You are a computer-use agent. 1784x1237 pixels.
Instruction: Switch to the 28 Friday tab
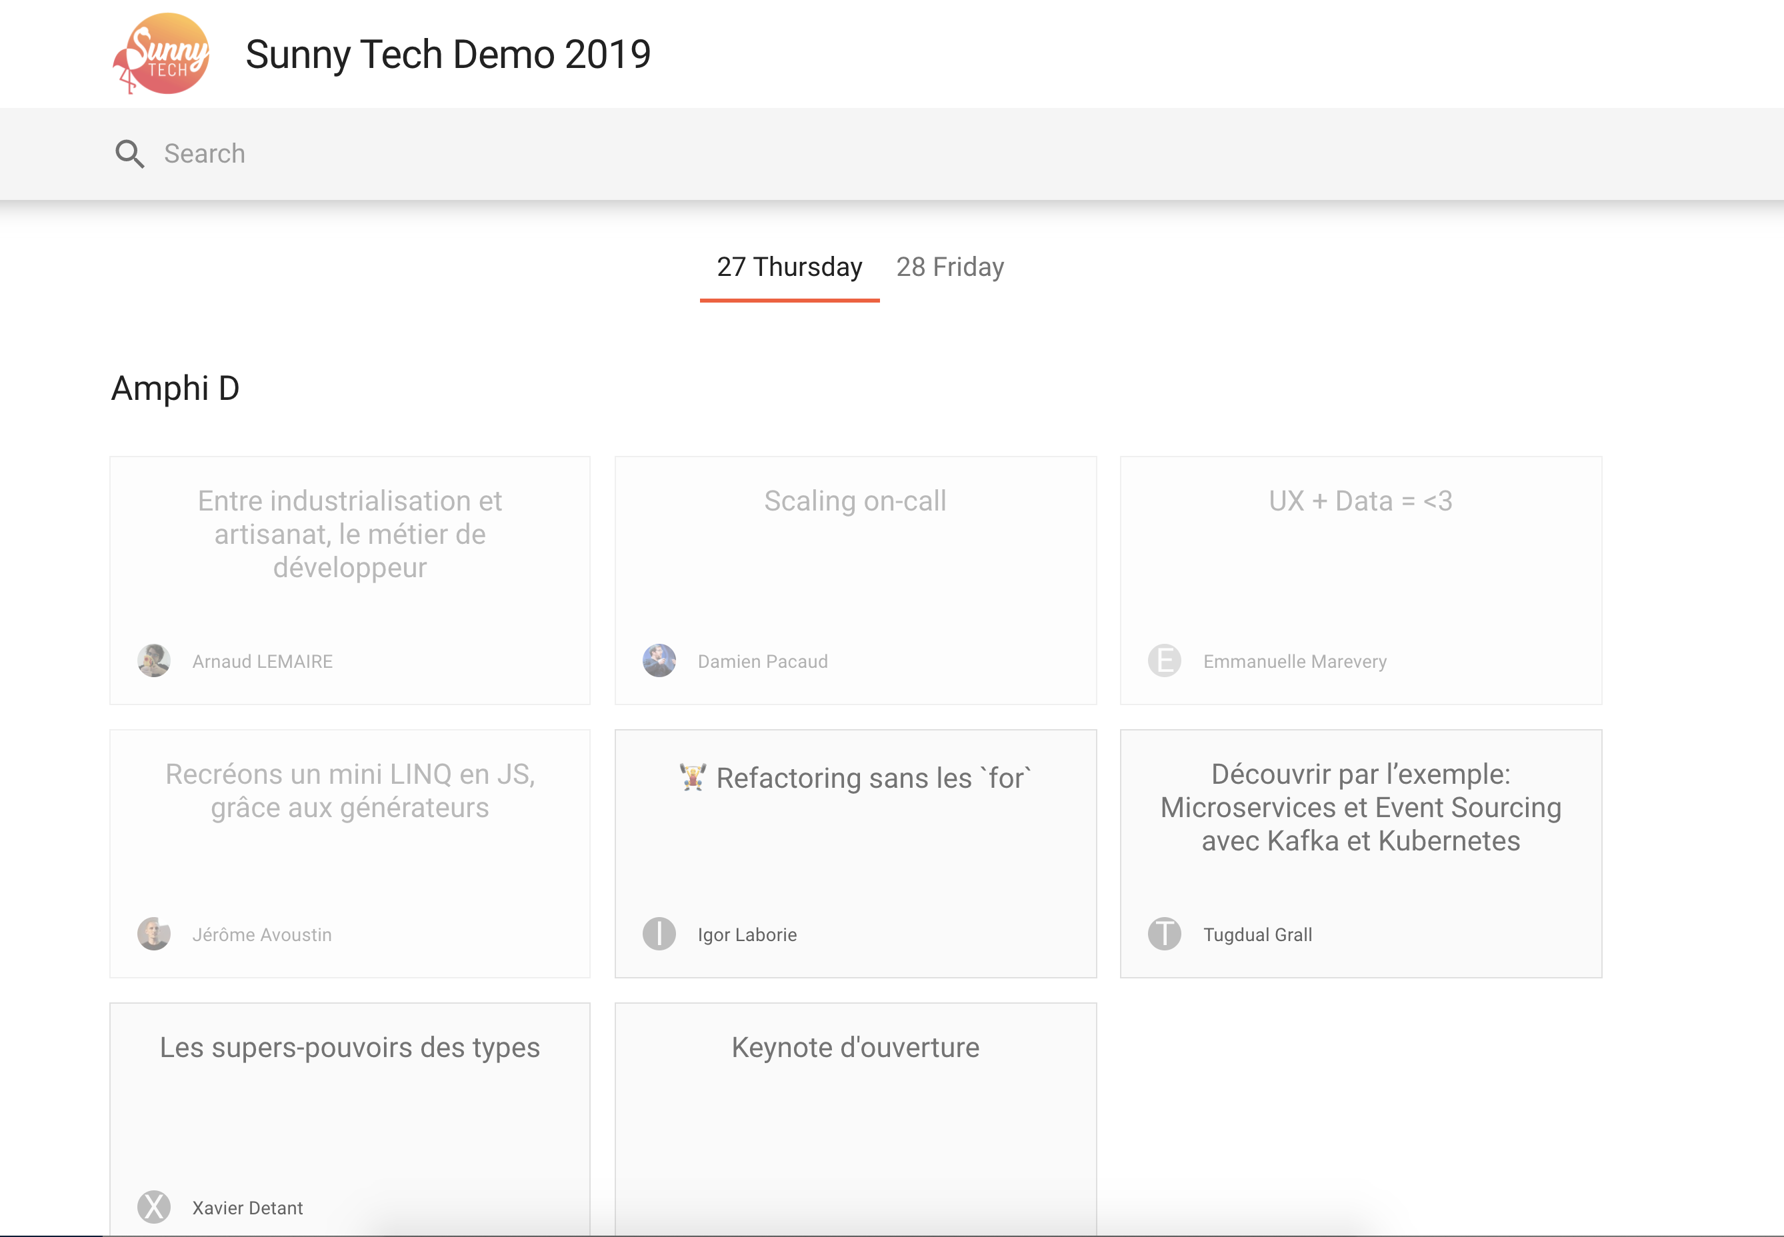tap(950, 267)
